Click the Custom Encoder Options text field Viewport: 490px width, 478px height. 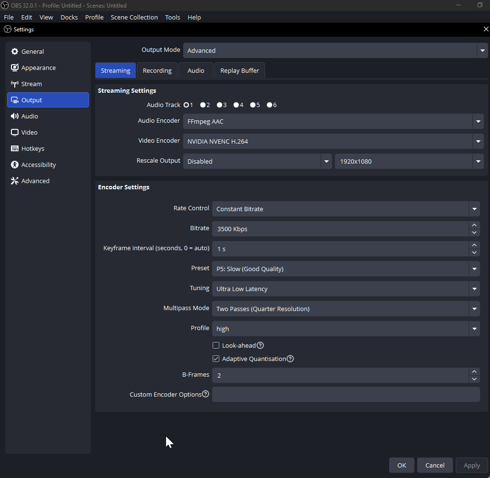pos(345,394)
